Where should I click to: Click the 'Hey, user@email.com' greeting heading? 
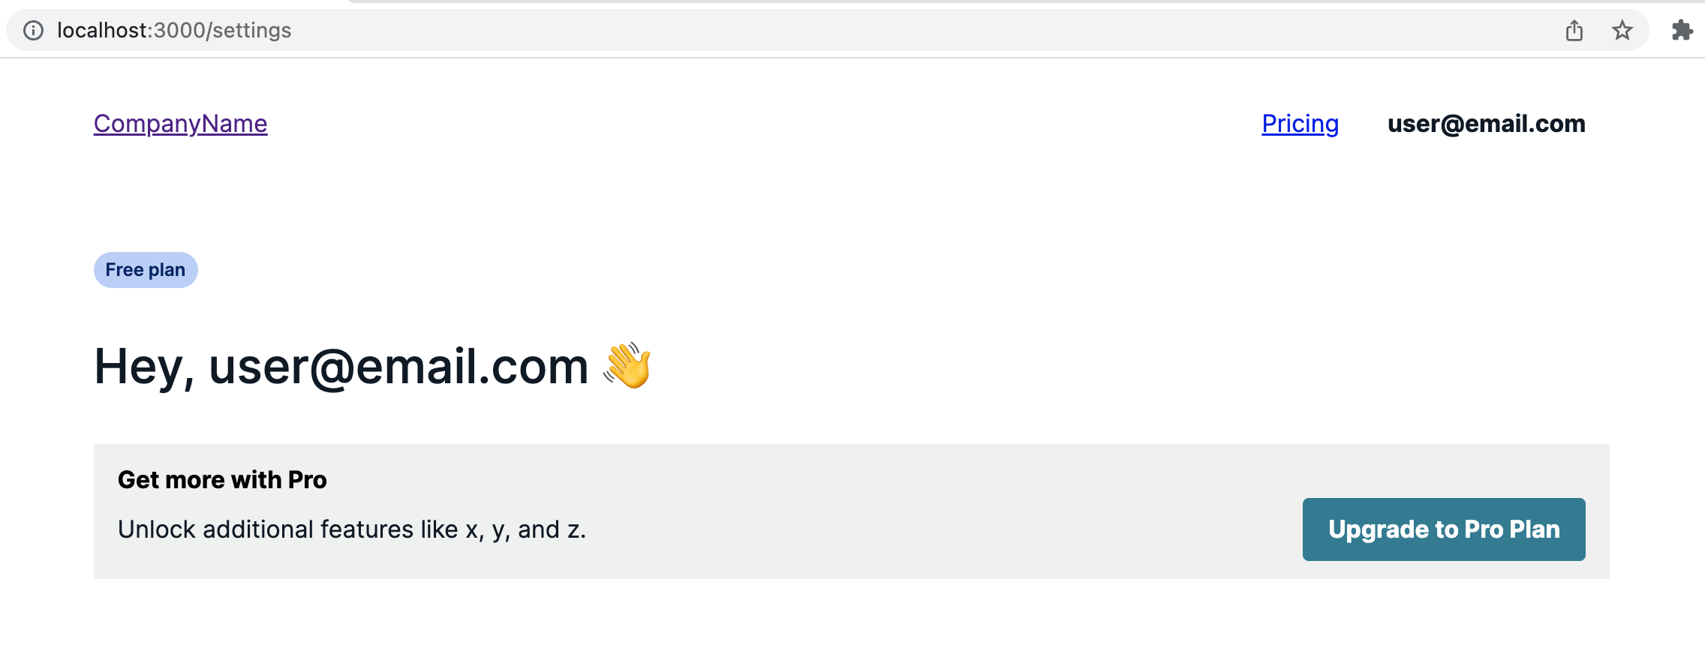coord(341,367)
